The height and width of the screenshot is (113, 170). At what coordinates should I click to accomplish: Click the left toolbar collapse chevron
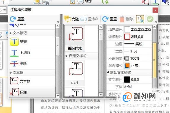[58, 22]
